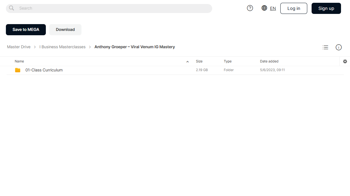The width and height of the screenshot is (350, 196).
Task: Click the 01-Class Curriculum folder icon
Action: 18,70
